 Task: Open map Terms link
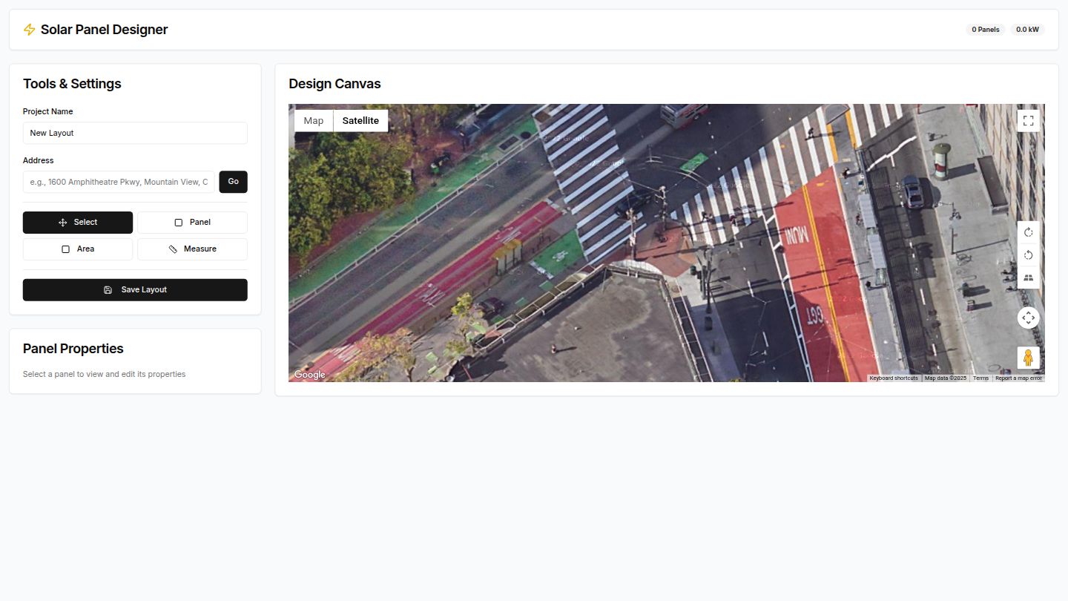980,378
